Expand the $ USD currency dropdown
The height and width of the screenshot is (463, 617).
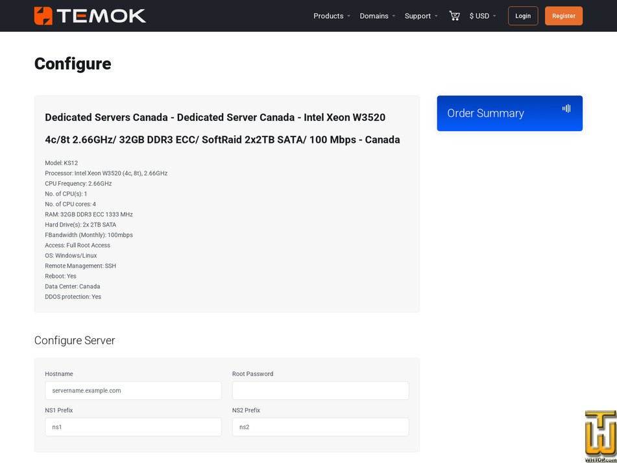(483, 16)
